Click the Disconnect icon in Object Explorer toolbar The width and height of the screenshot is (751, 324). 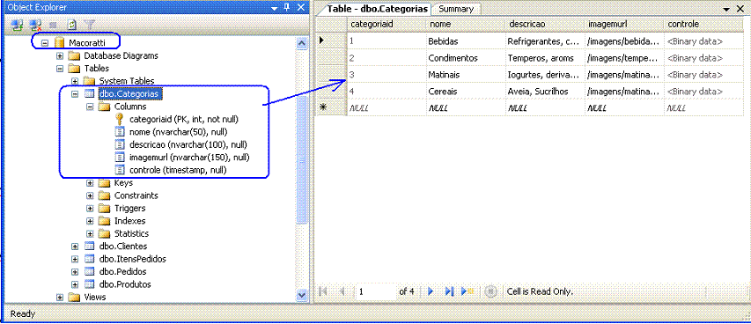[35, 25]
